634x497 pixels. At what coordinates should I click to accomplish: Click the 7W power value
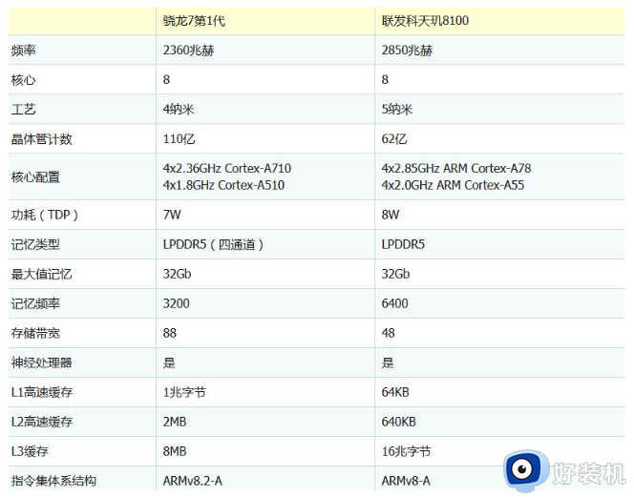click(x=172, y=215)
